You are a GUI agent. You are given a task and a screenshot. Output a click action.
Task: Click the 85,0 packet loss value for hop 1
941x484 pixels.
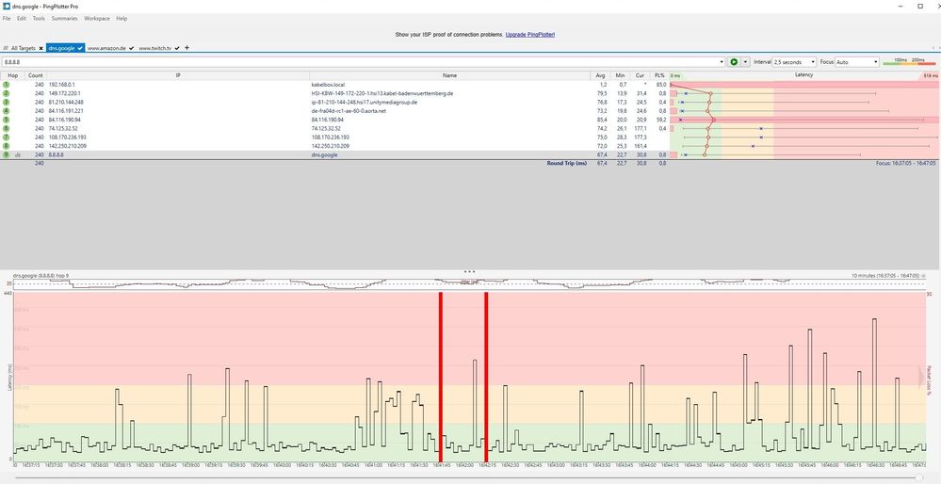[660, 85]
